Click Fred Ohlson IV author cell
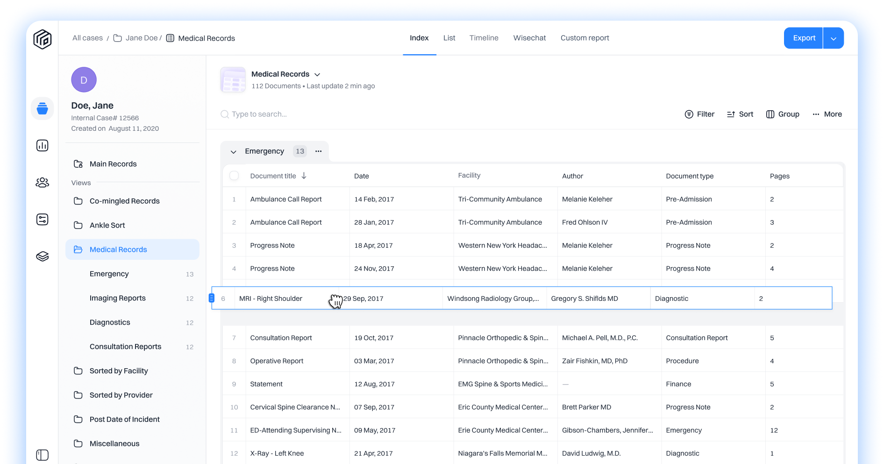Screen dimensions: 884x464 pos(585,222)
